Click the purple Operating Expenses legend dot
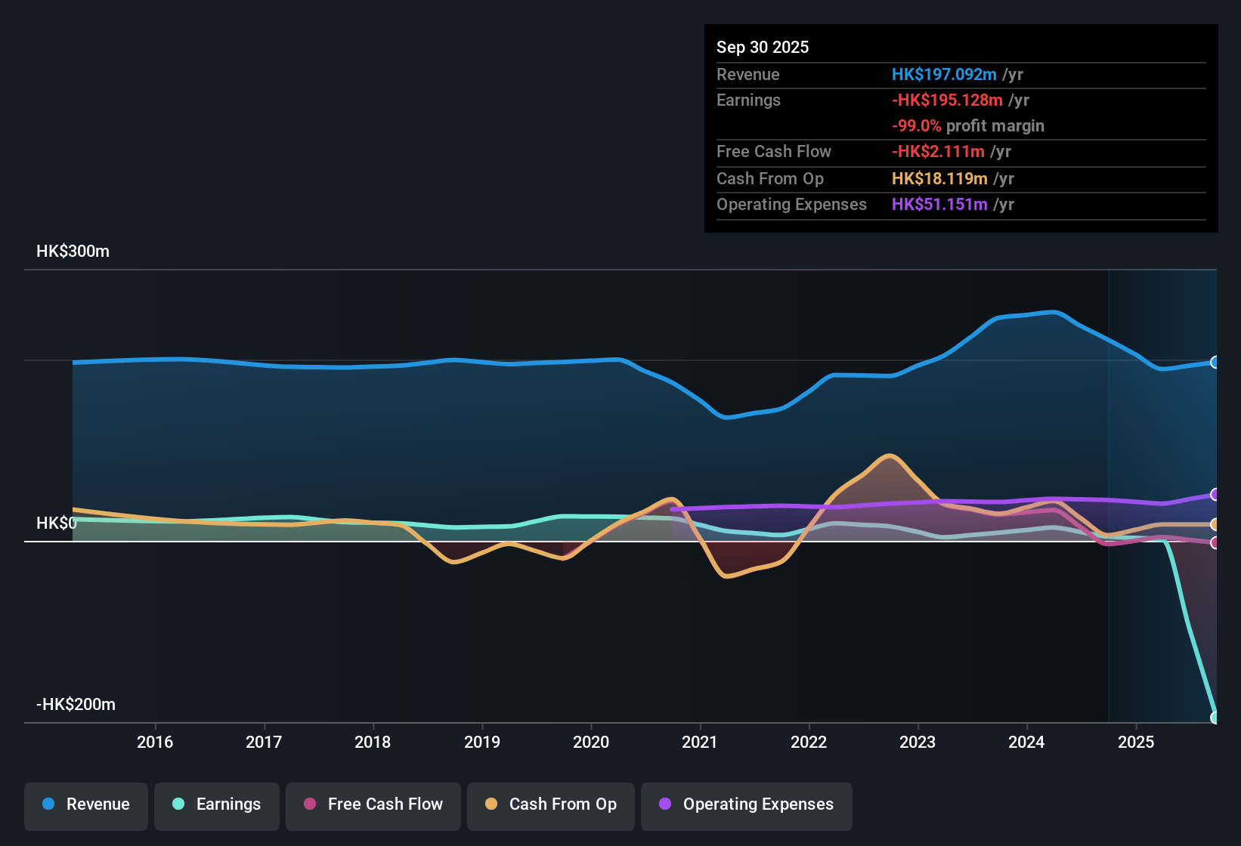The height and width of the screenshot is (846, 1241). [x=664, y=804]
